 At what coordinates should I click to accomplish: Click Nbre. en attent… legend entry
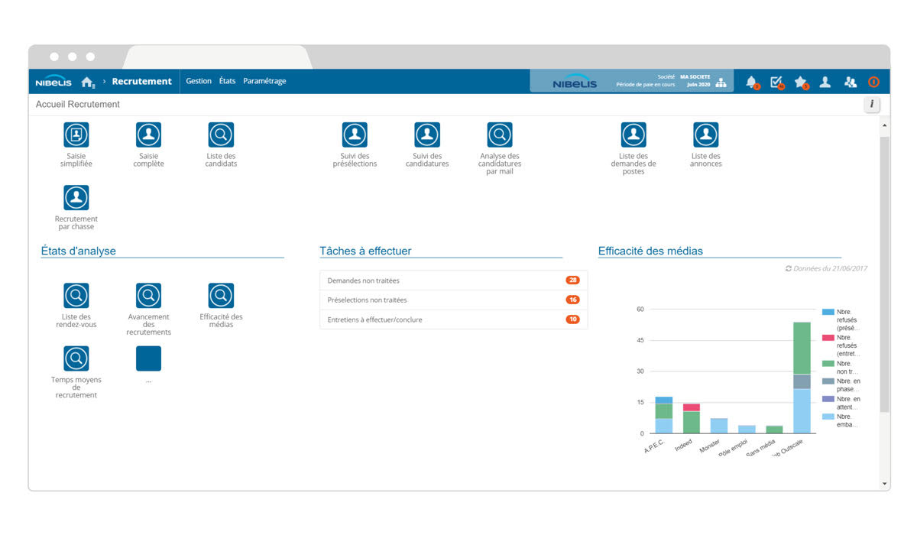coord(841,403)
